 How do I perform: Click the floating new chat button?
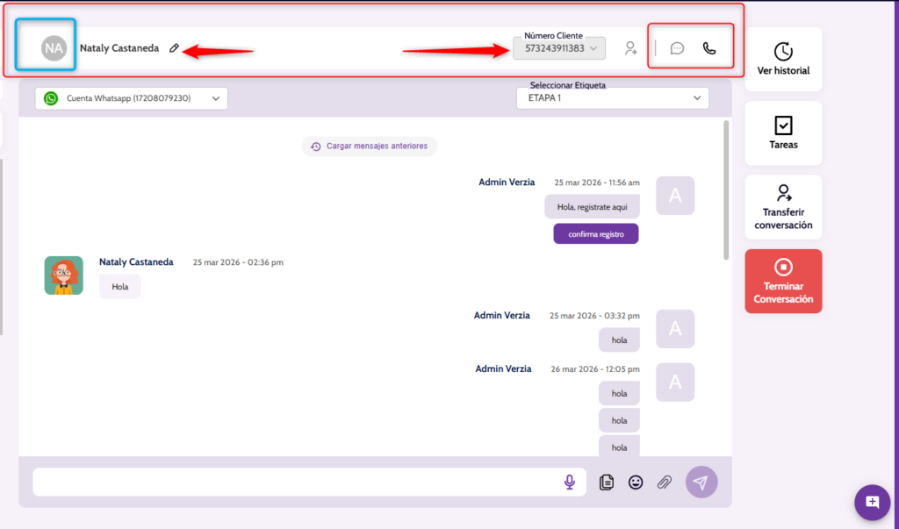pos(872,502)
